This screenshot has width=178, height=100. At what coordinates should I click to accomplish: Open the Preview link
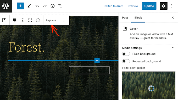tap(133, 6)
